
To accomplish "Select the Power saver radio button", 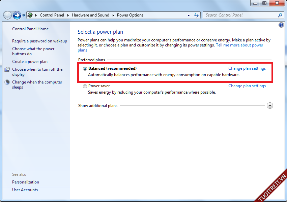I will click(x=85, y=86).
